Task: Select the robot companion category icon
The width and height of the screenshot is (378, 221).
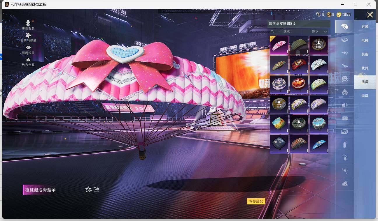Action: point(344,92)
